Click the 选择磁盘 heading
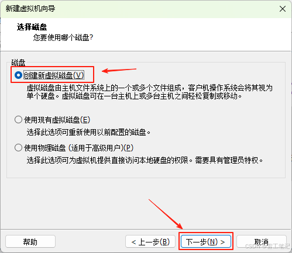Image resolution: width=292 pixels, height=253 pixels. 32,27
